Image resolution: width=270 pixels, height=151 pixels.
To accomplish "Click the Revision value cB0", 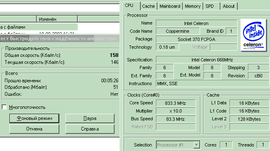I will [258, 76].
